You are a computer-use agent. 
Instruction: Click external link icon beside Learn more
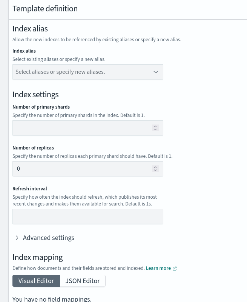(175, 268)
